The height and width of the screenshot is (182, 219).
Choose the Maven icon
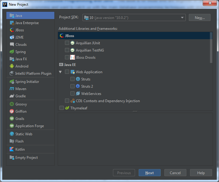click(x=12, y=89)
